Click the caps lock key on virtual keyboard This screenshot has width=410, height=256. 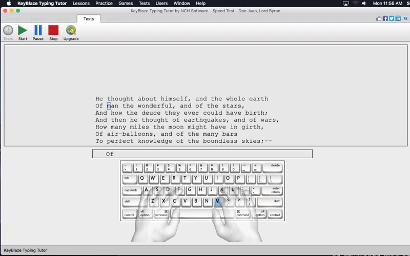tap(132, 190)
